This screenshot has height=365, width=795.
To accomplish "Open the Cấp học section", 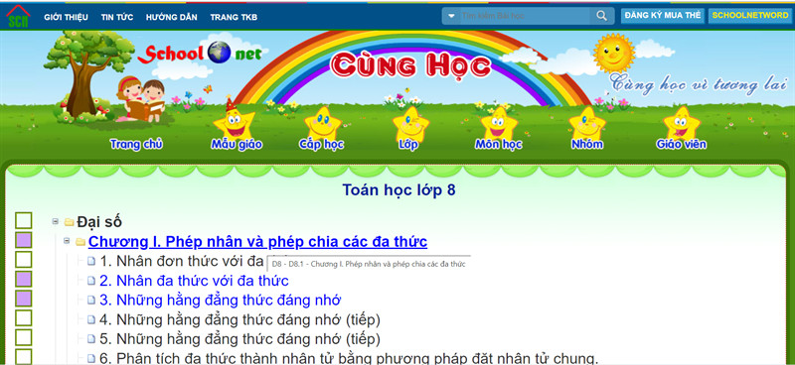I will pyautogui.click(x=321, y=145).
